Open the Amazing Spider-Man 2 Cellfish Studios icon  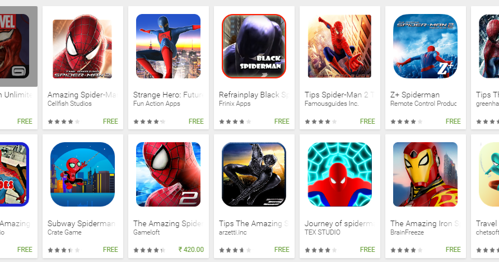click(x=82, y=46)
